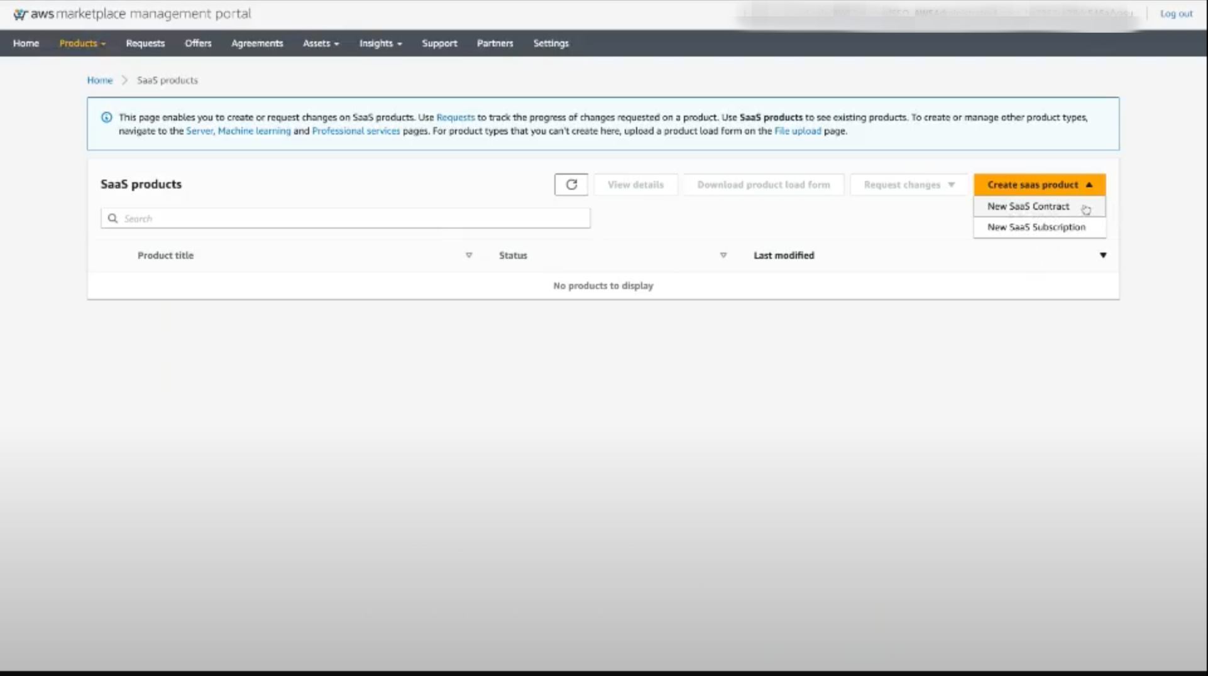Go to Home in nav bar
The height and width of the screenshot is (676, 1208).
[26, 43]
